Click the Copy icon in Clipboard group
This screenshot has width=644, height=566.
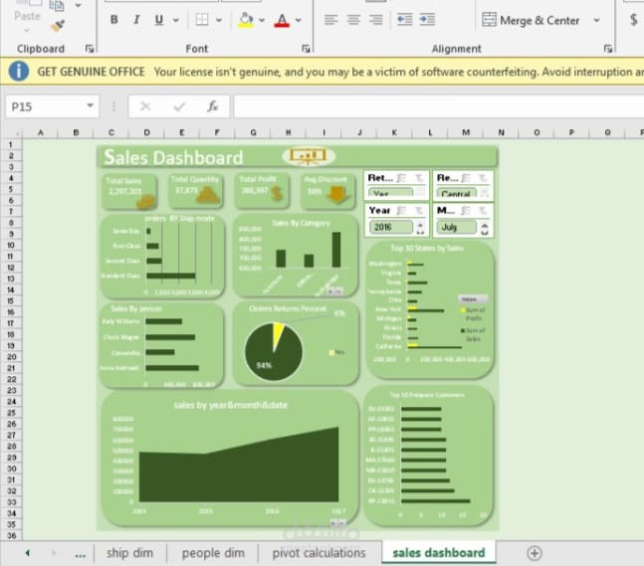[57, 5]
